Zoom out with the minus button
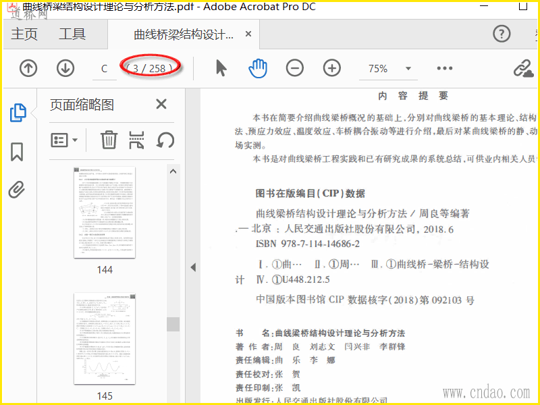Viewport: 540px width, 405px height. click(295, 68)
